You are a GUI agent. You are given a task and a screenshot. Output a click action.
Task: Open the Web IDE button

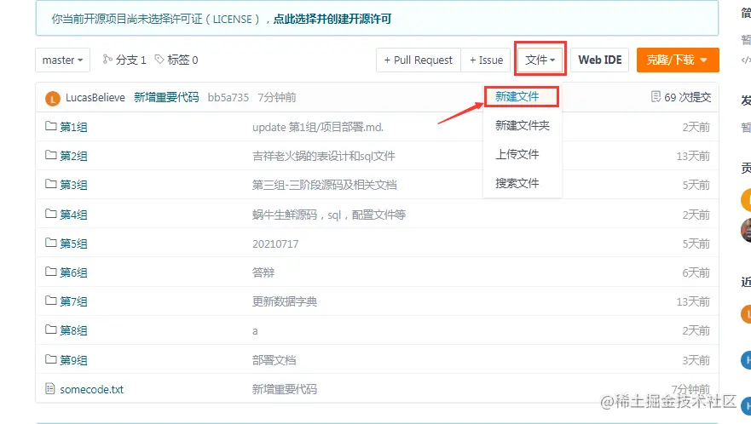599,60
